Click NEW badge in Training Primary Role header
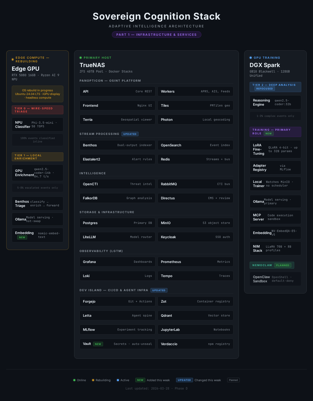 pos(269,134)
